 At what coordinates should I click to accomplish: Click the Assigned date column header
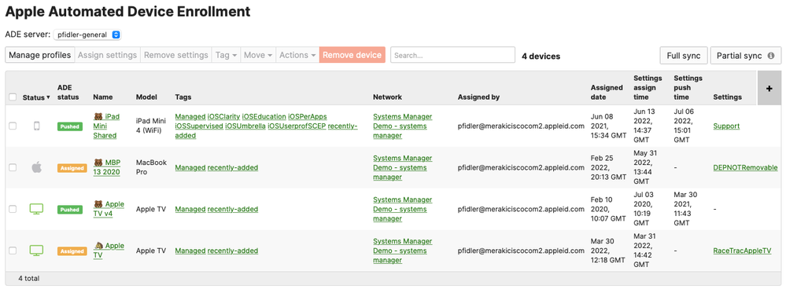(607, 93)
